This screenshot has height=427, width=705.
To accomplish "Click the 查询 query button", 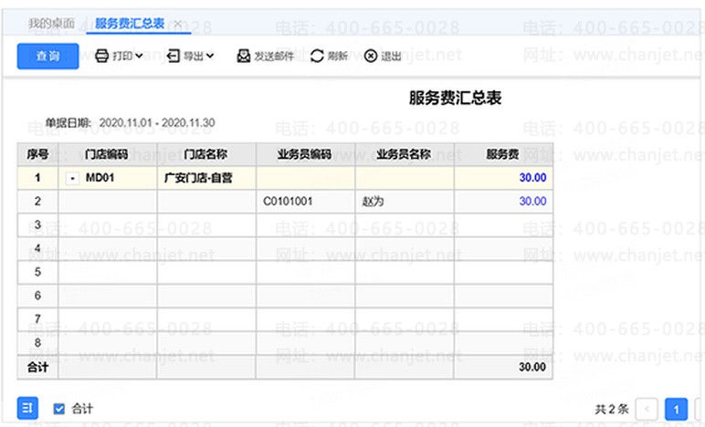I will (x=47, y=57).
